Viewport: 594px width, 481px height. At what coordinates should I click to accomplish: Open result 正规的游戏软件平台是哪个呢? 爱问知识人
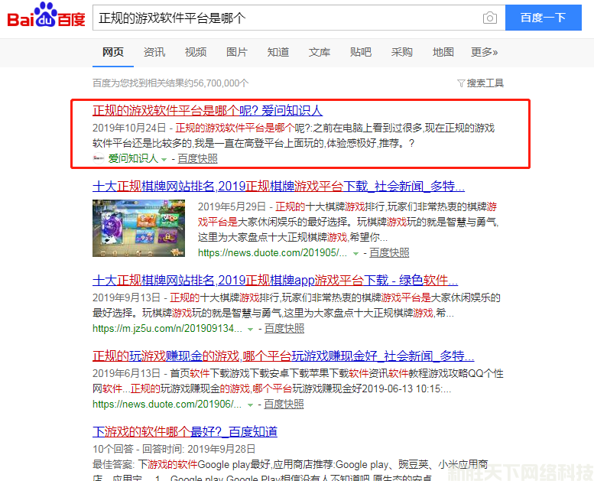207,110
